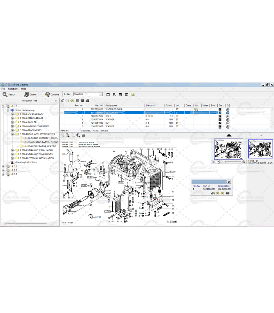Open the Profile dropdown showing Standard
Viewport: 274px width, 313px height.
(101, 94)
